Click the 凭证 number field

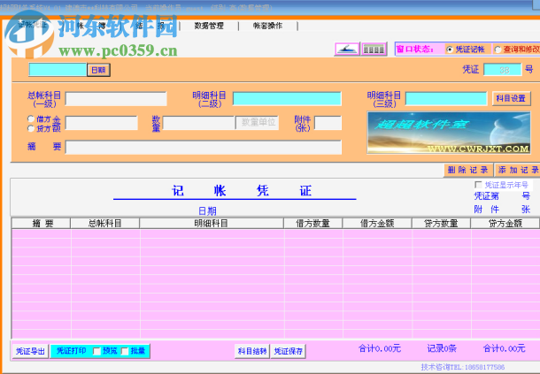point(503,70)
